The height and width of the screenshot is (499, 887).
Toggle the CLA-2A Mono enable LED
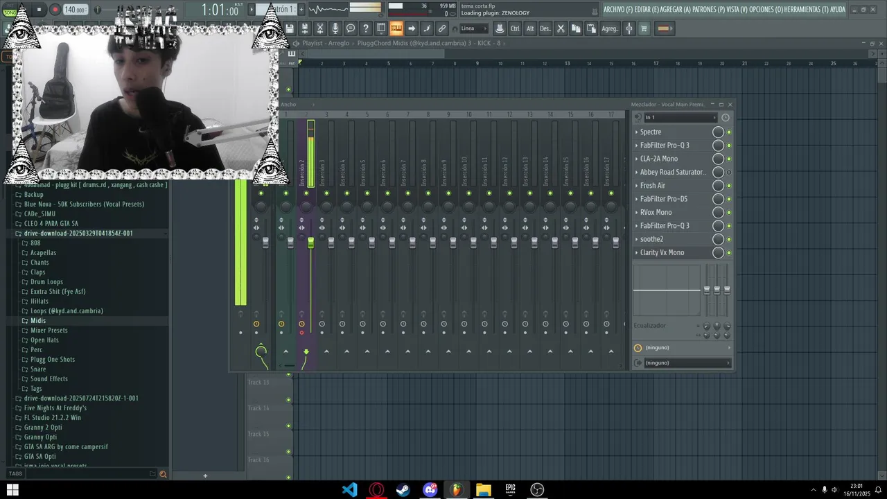(729, 159)
